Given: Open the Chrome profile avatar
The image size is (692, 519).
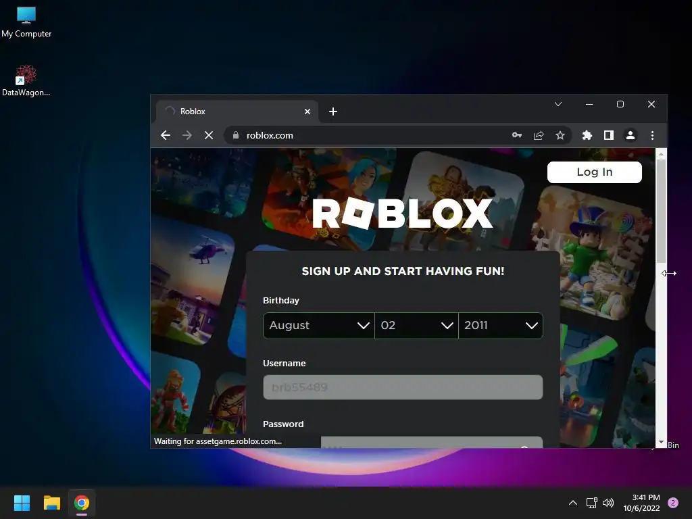Looking at the screenshot, I should pyautogui.click(x=631, y=135).
